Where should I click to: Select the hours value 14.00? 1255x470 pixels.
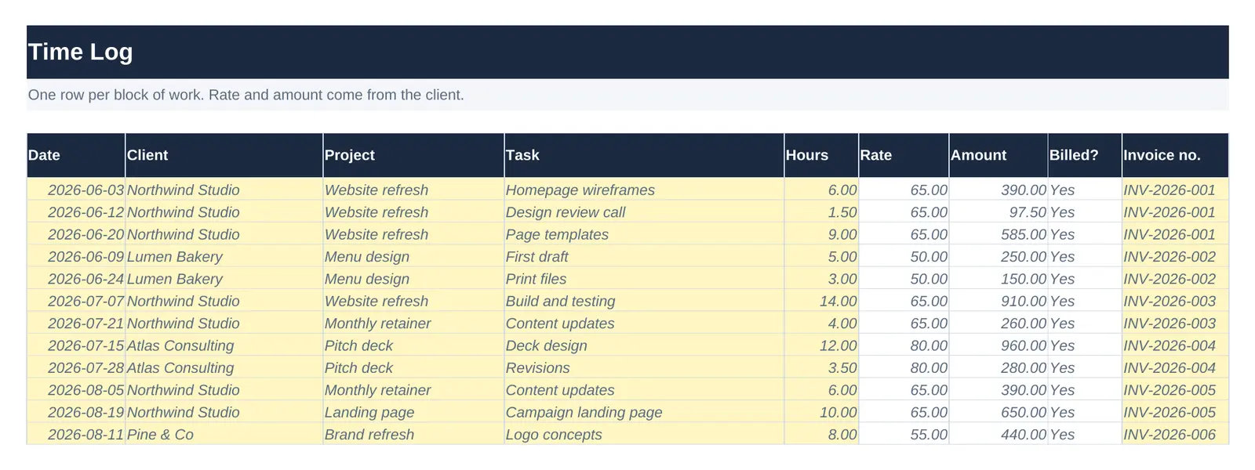(821, 301)
